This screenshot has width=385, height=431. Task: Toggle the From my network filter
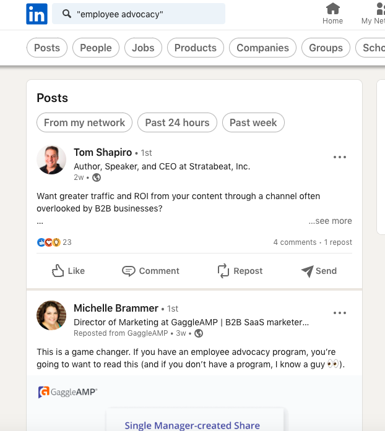(85, 122)
